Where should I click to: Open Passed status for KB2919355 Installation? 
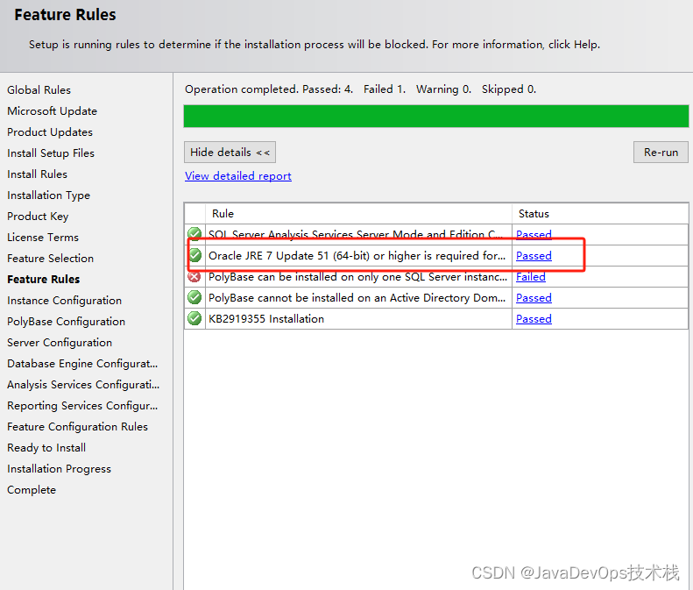(x=534, y=319)
